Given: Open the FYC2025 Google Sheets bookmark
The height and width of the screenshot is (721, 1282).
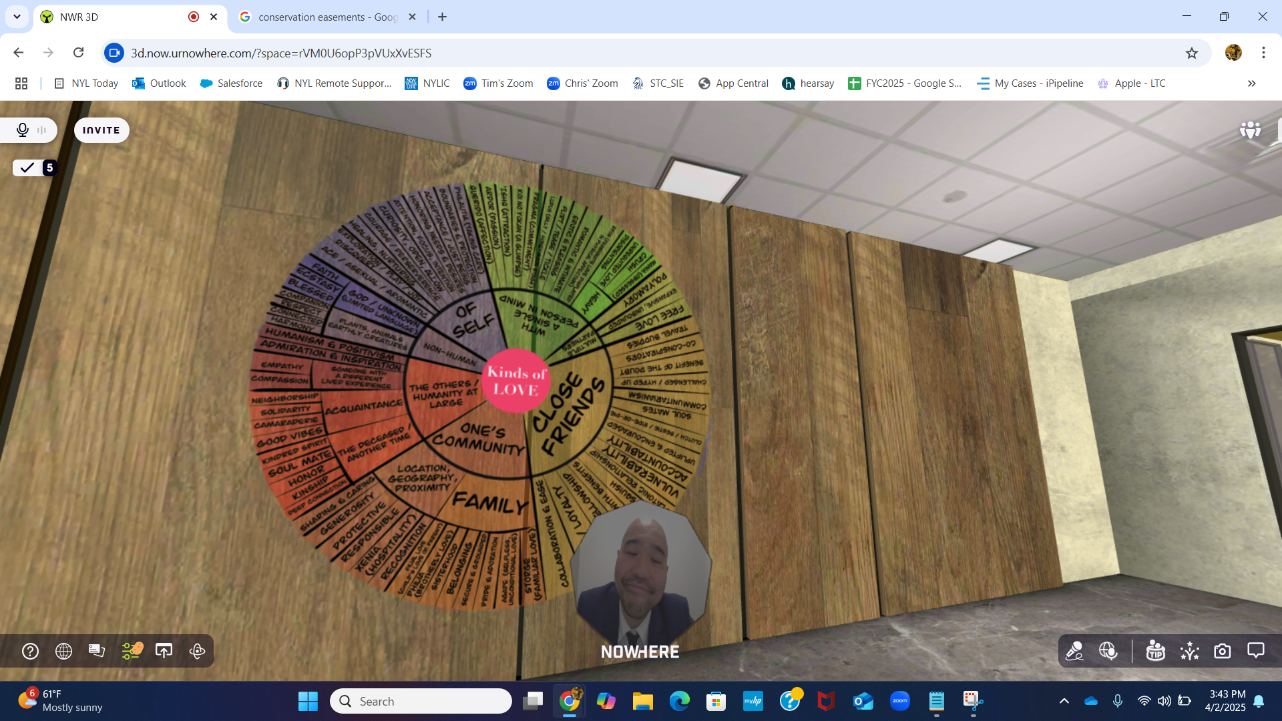Looking at the screenshot, I should [x=905, y=83].
